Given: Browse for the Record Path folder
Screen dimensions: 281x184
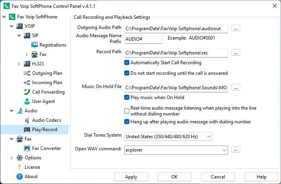Looking at the screenshot, I should [x=236, y=52].
